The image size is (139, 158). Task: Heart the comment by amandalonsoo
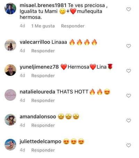tap(129, 120)
